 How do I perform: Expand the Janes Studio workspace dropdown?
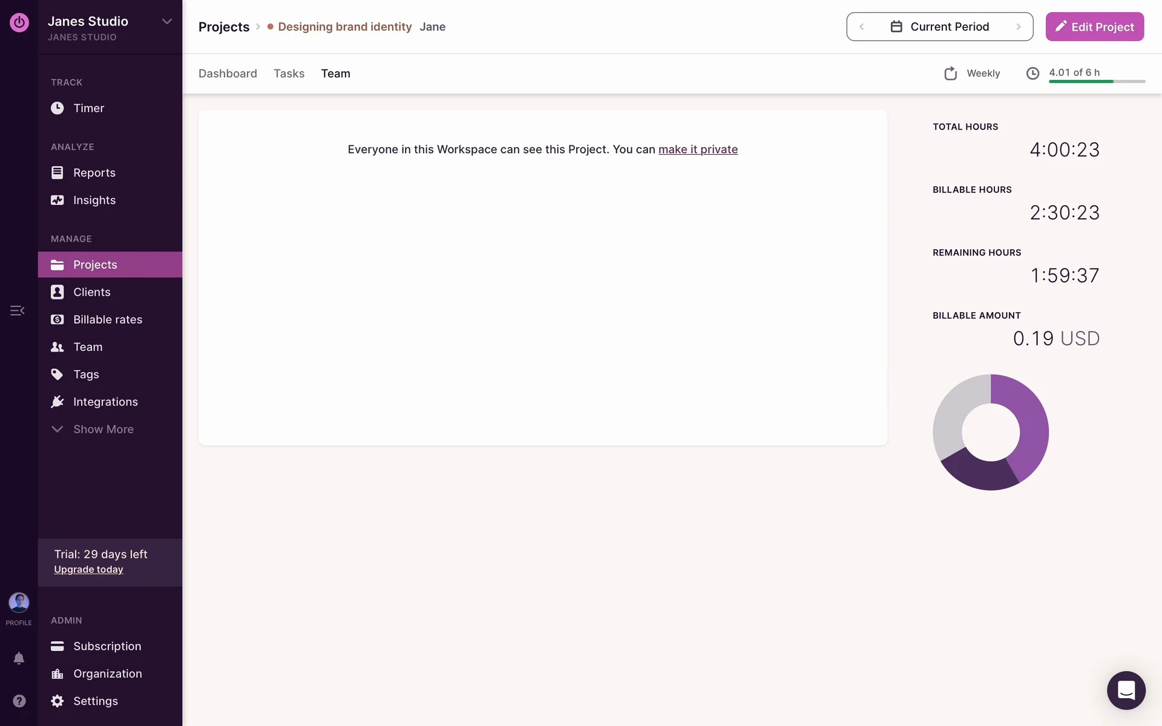click(x=166, y=22)
